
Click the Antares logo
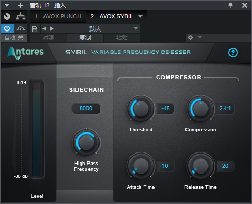[26, 53]
